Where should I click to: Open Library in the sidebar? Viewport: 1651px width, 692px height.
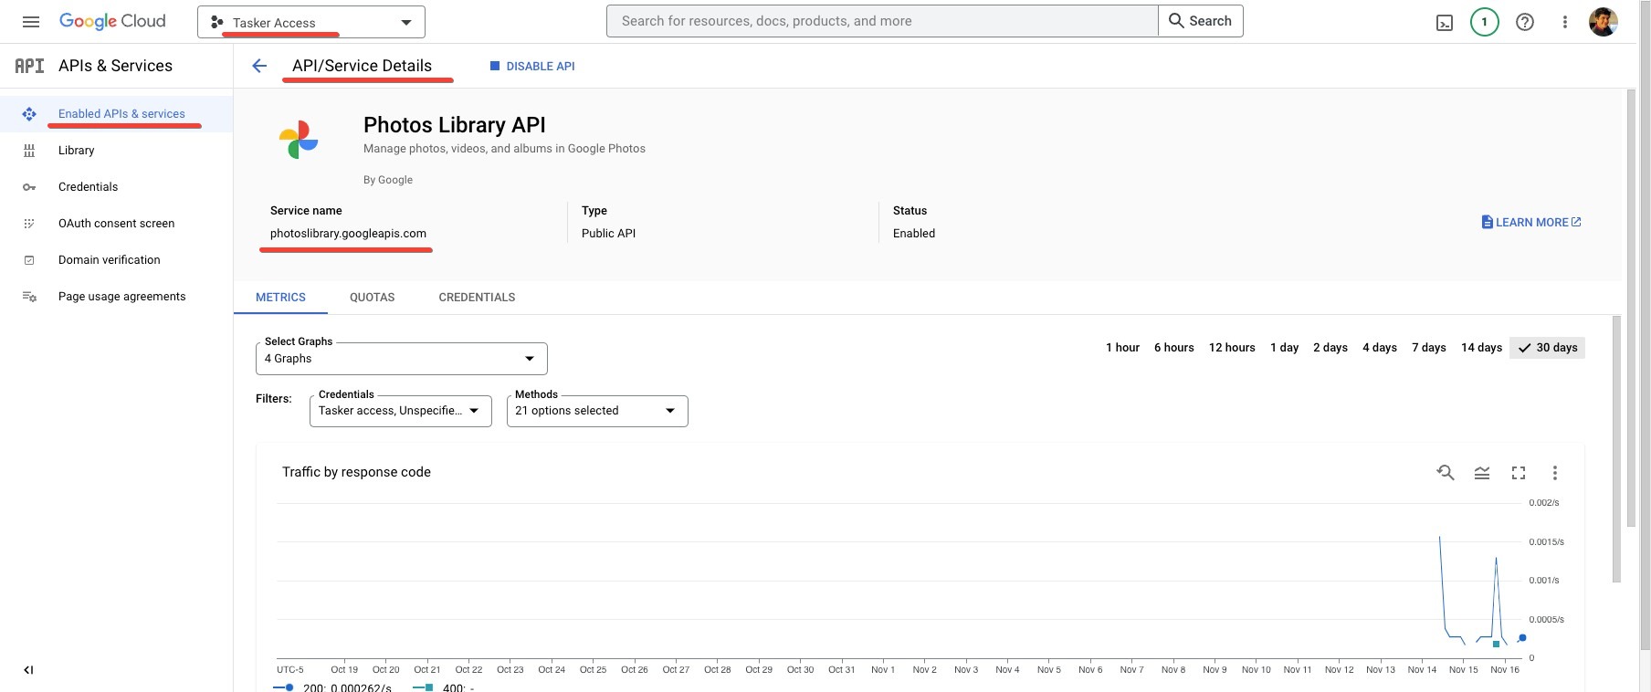77,151
